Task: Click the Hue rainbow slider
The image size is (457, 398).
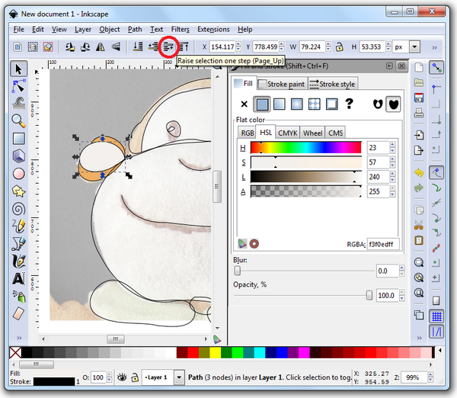Action: click(306, 148)
